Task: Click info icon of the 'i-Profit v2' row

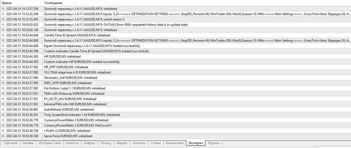Action: click(3, 131)
